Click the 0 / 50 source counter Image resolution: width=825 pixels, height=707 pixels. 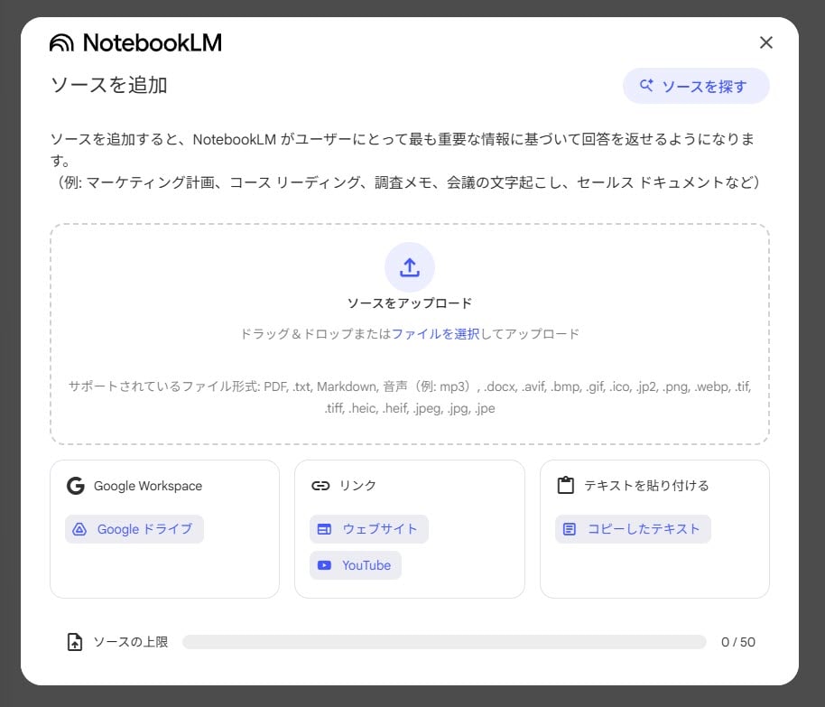737,642
